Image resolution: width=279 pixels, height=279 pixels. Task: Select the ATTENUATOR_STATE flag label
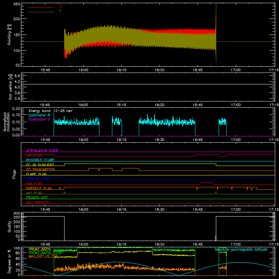42,151
